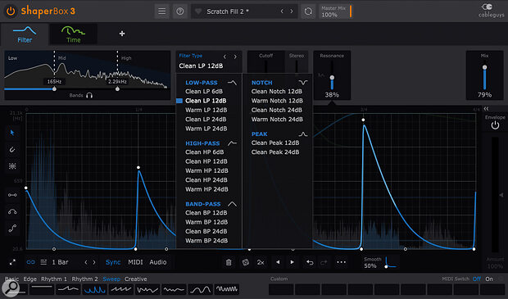Screen dimensions: 508x299
Task: Open the Edge wave preset category
Action: [x=29, y=279]
